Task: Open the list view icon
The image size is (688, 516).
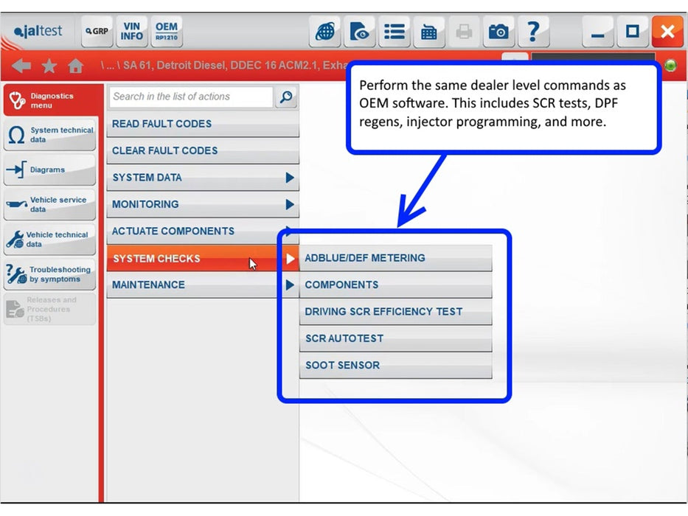Action: [x=394, y=31]
